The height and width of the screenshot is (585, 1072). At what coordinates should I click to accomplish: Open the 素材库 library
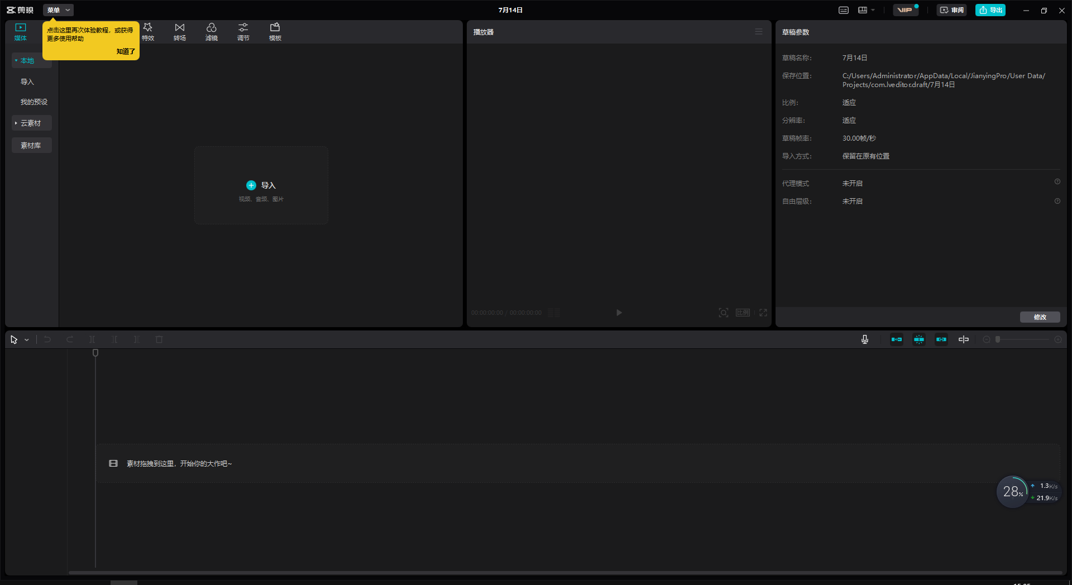pos(32,145)
